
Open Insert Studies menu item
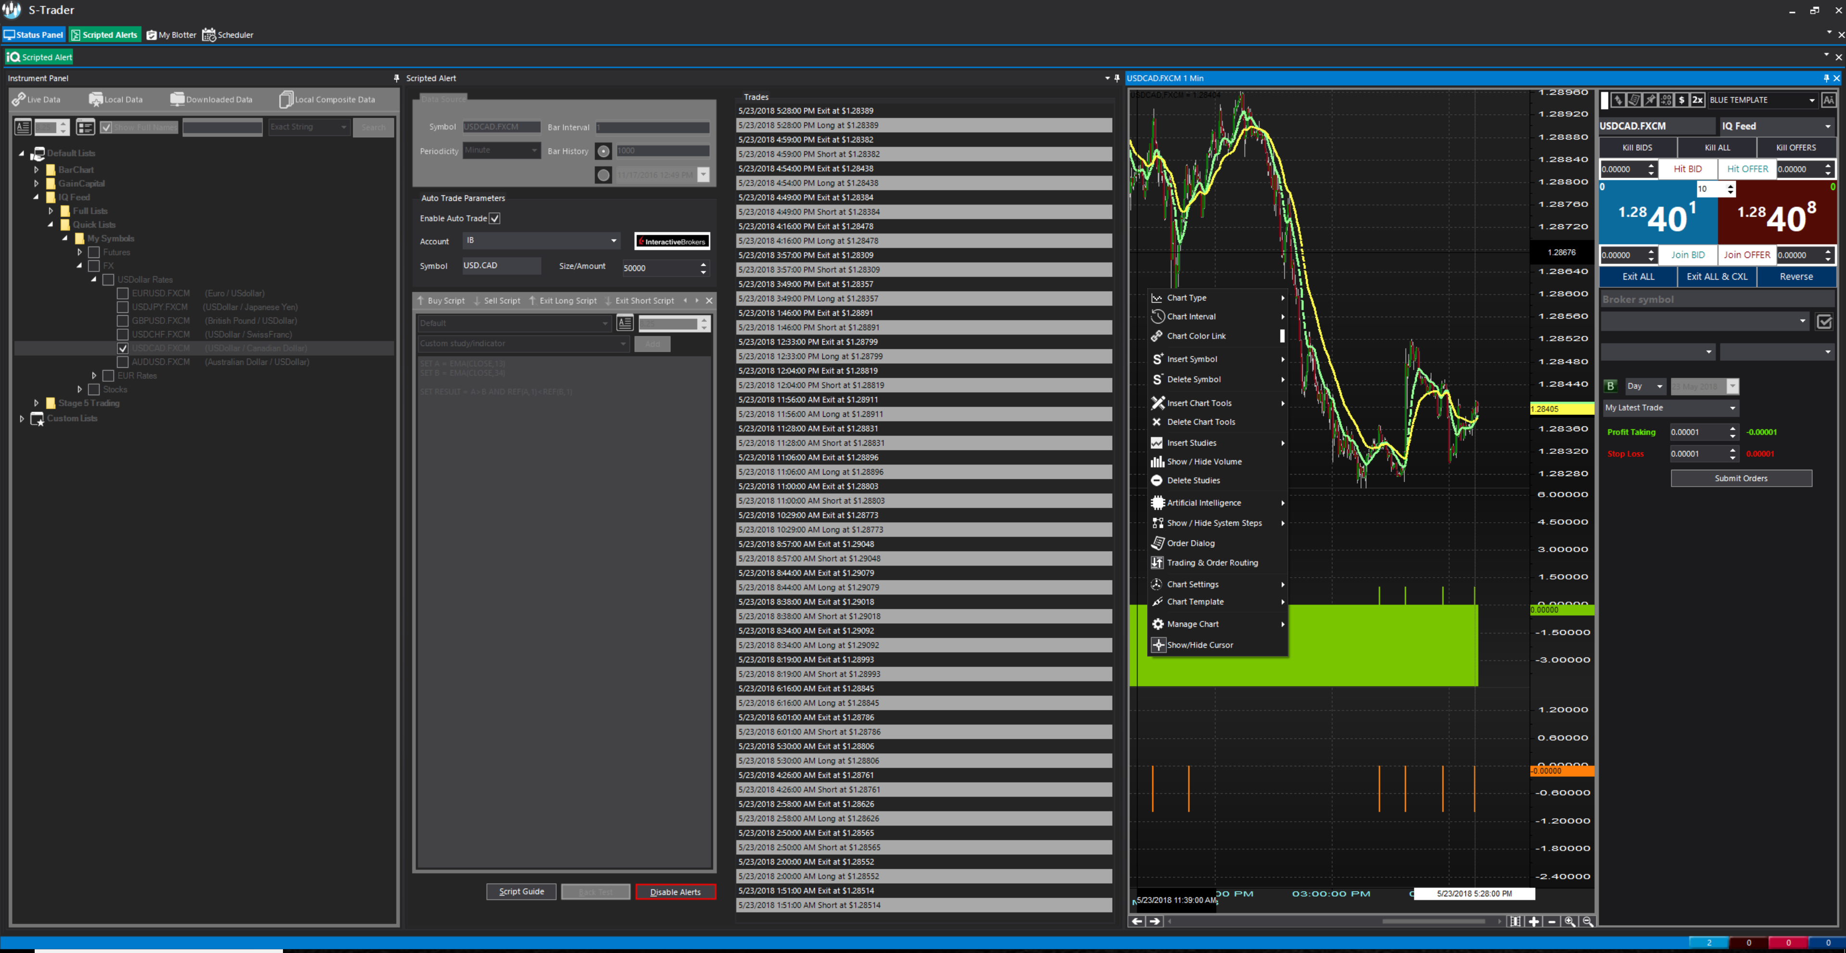[x=1217, y=443]
